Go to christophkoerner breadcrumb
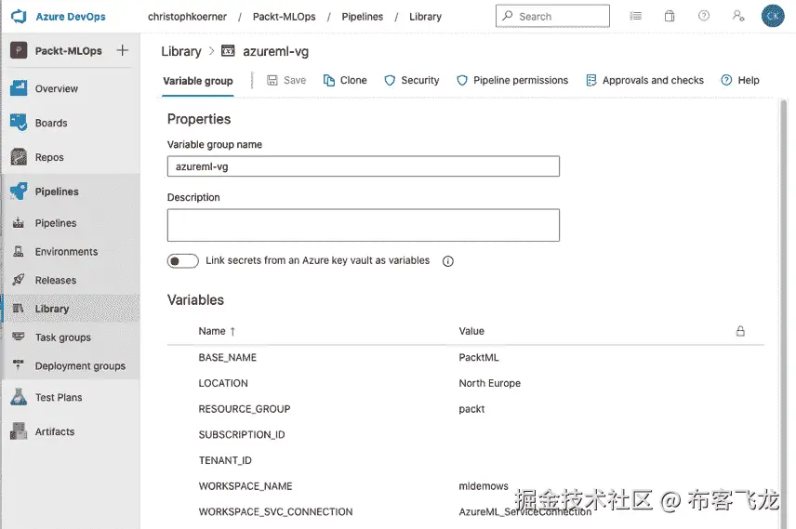This screenshot has width=796, height=529. click(187, 17)
